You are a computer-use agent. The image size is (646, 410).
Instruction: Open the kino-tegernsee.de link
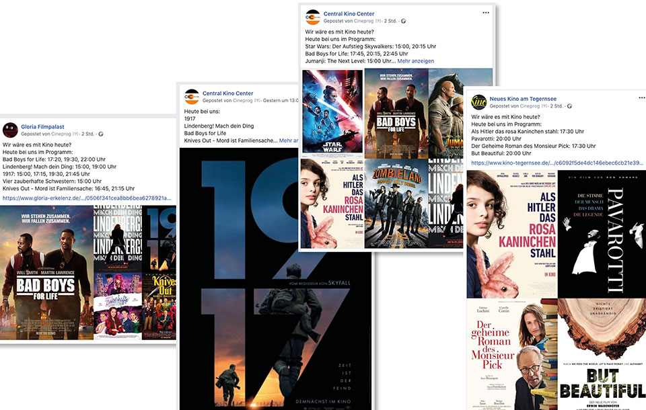(x=557, y=163)
